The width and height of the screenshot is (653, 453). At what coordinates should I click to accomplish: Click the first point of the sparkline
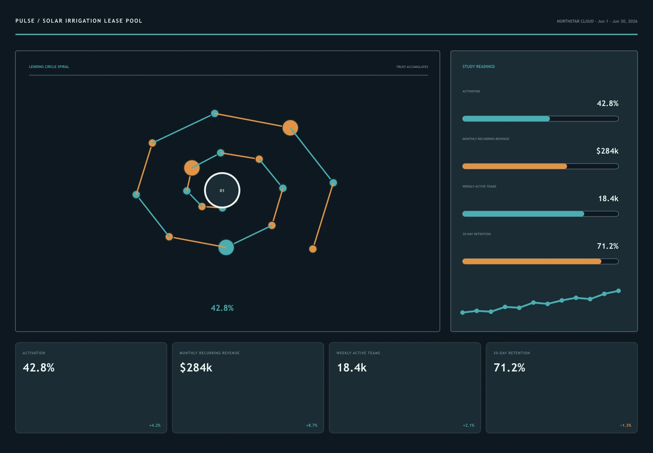coord(463,313)
